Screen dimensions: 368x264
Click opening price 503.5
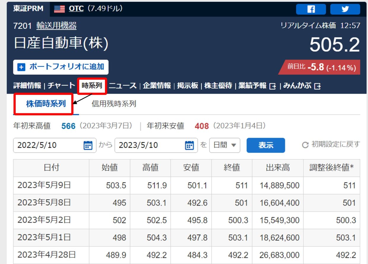point(116,186)
